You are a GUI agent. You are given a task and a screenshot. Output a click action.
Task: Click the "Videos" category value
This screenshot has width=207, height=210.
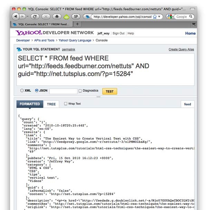[x=35, y=181]
